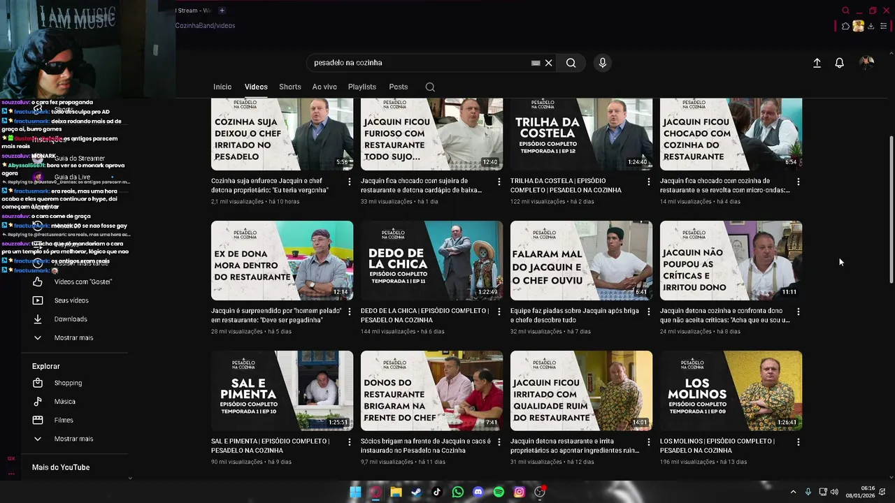This screenshot has width=895, height=503.
Task: Open options menu for TRILHA DA COSTELA episode
Action: click(649, 182)
